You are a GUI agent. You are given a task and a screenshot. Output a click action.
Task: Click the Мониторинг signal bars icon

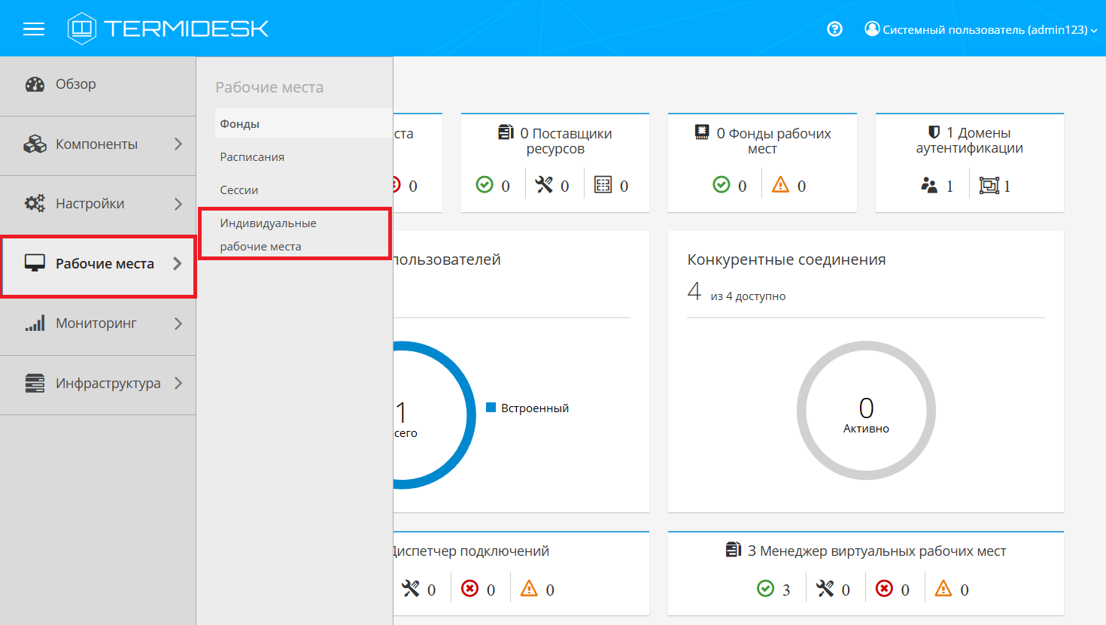(35, 323)
